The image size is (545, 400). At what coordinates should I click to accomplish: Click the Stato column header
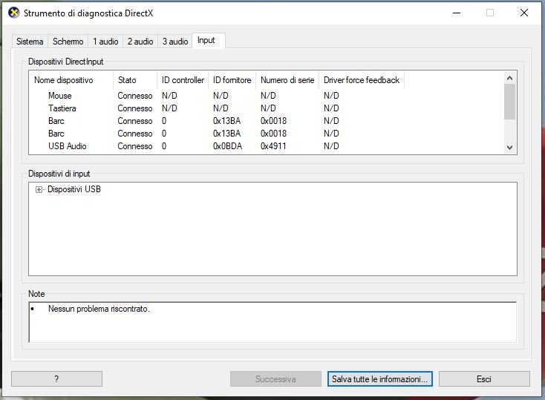click(x=135, y=80)
